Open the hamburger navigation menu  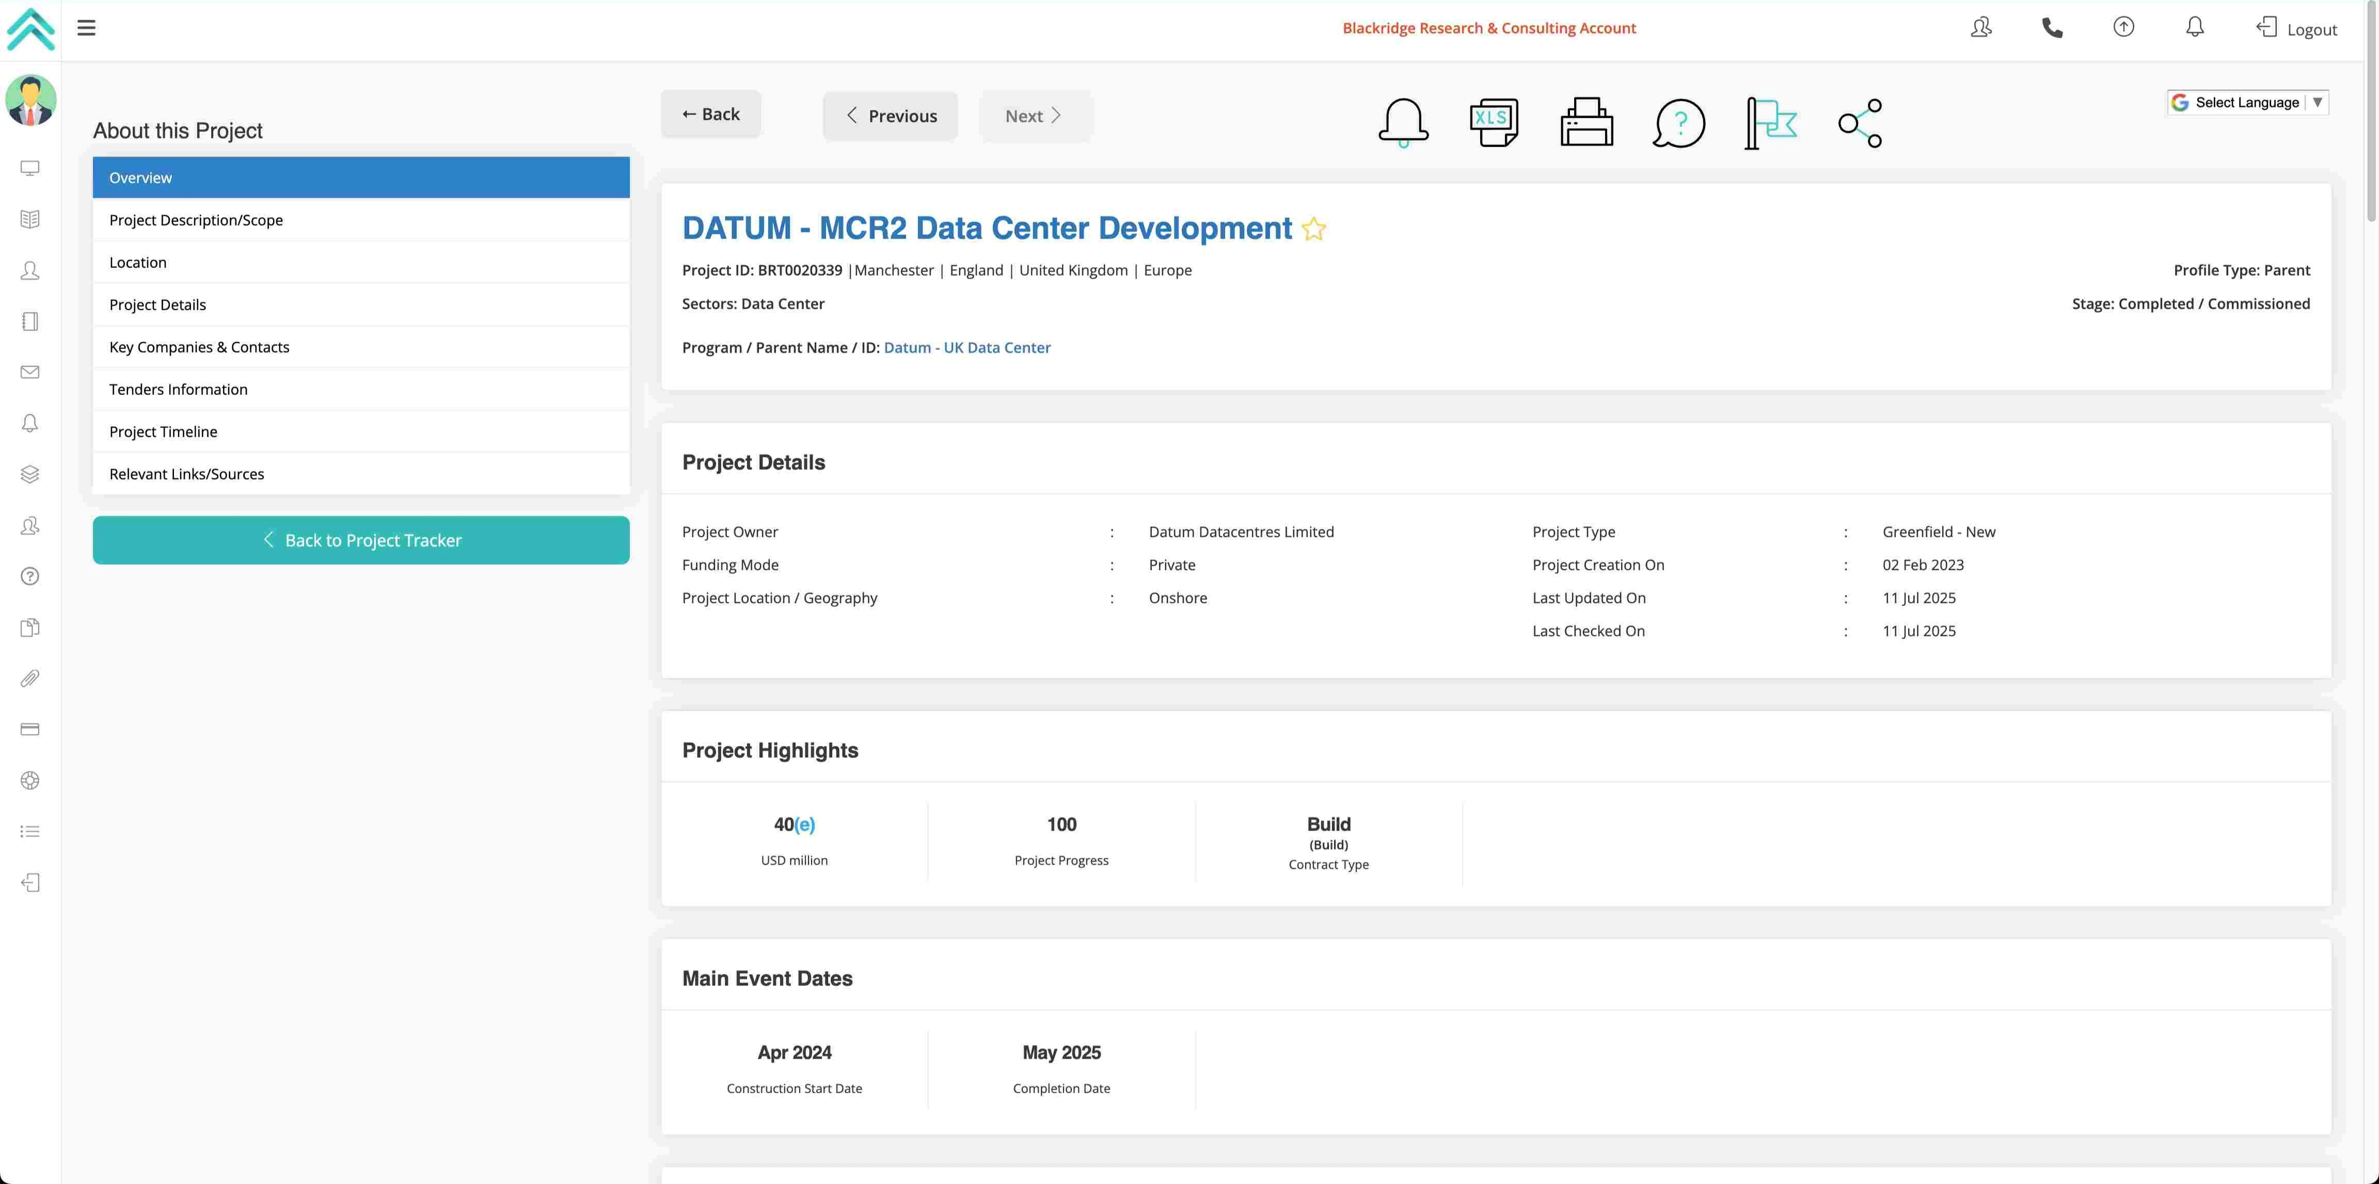[x=86, y=27]
